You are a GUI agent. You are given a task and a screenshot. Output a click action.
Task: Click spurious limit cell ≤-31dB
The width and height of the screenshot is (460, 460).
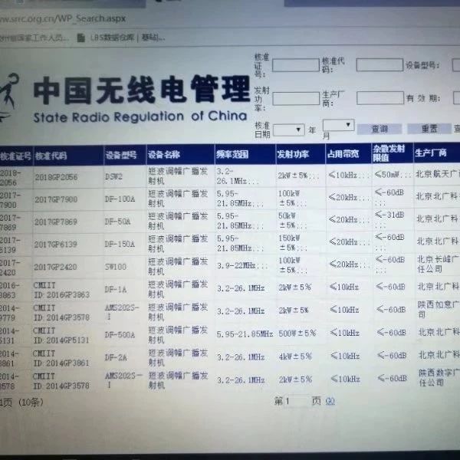[389, 219]
